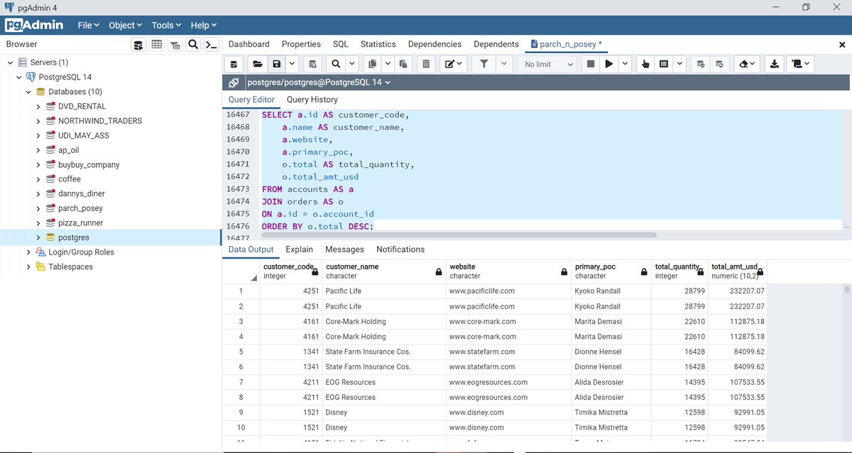Click the connection status icon

pos(234,82)
